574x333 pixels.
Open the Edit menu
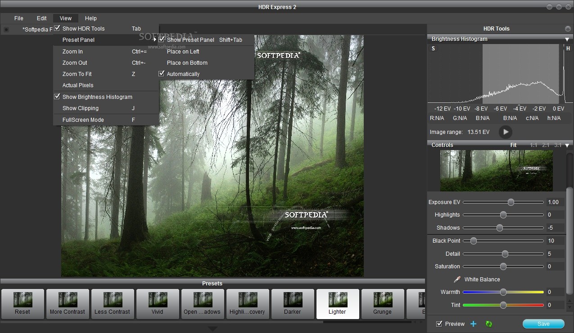(x=42, y=18)
